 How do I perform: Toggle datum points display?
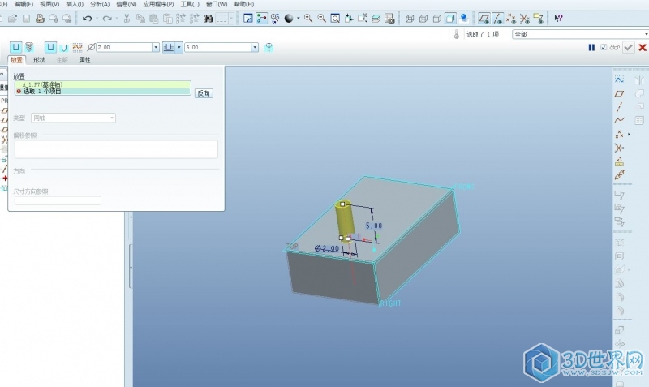coord(511,18)
